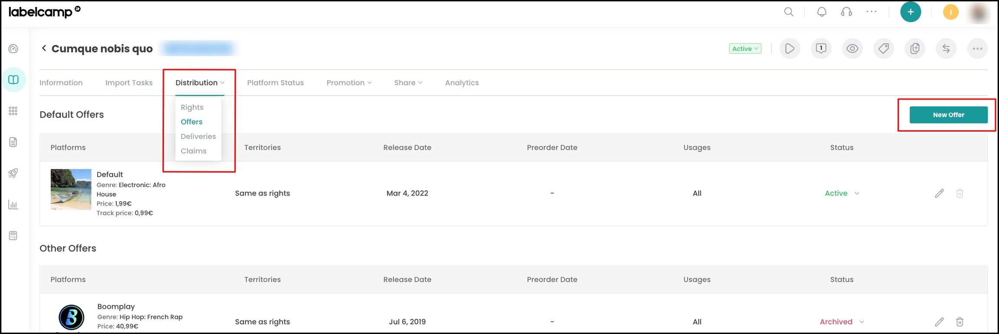
Task: Click the price tag icon
Action: click(883, 48)
